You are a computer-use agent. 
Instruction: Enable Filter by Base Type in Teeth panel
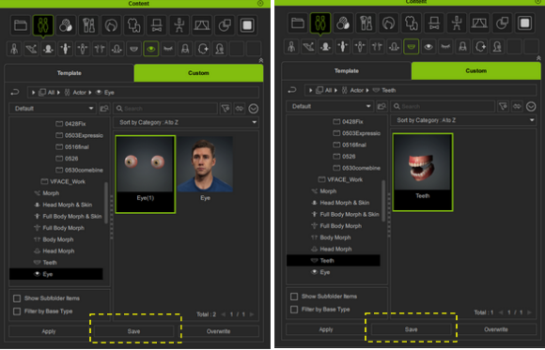coord(294,310)
